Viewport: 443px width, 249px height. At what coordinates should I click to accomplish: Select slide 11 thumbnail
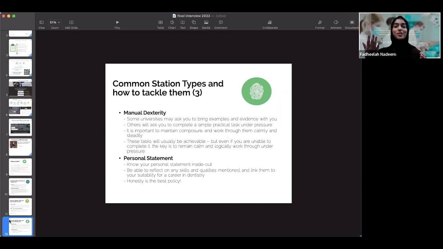tap(20, 207)
